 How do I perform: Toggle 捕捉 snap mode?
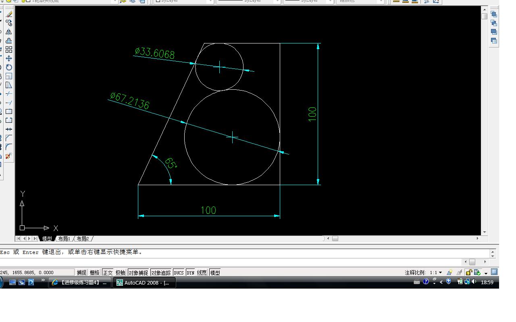click(82, 272)
